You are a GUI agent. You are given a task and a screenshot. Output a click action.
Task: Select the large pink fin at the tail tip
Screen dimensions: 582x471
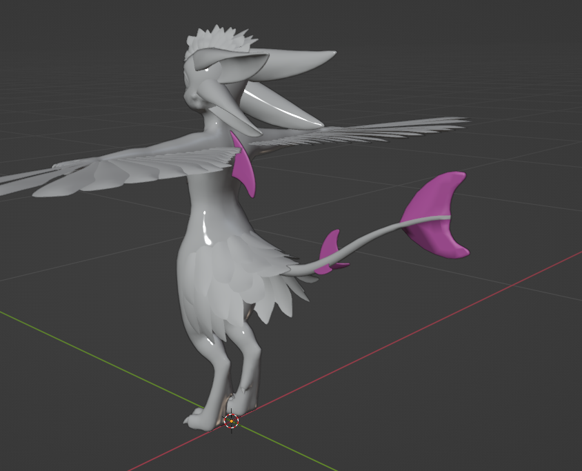click(x=434, y=214)
